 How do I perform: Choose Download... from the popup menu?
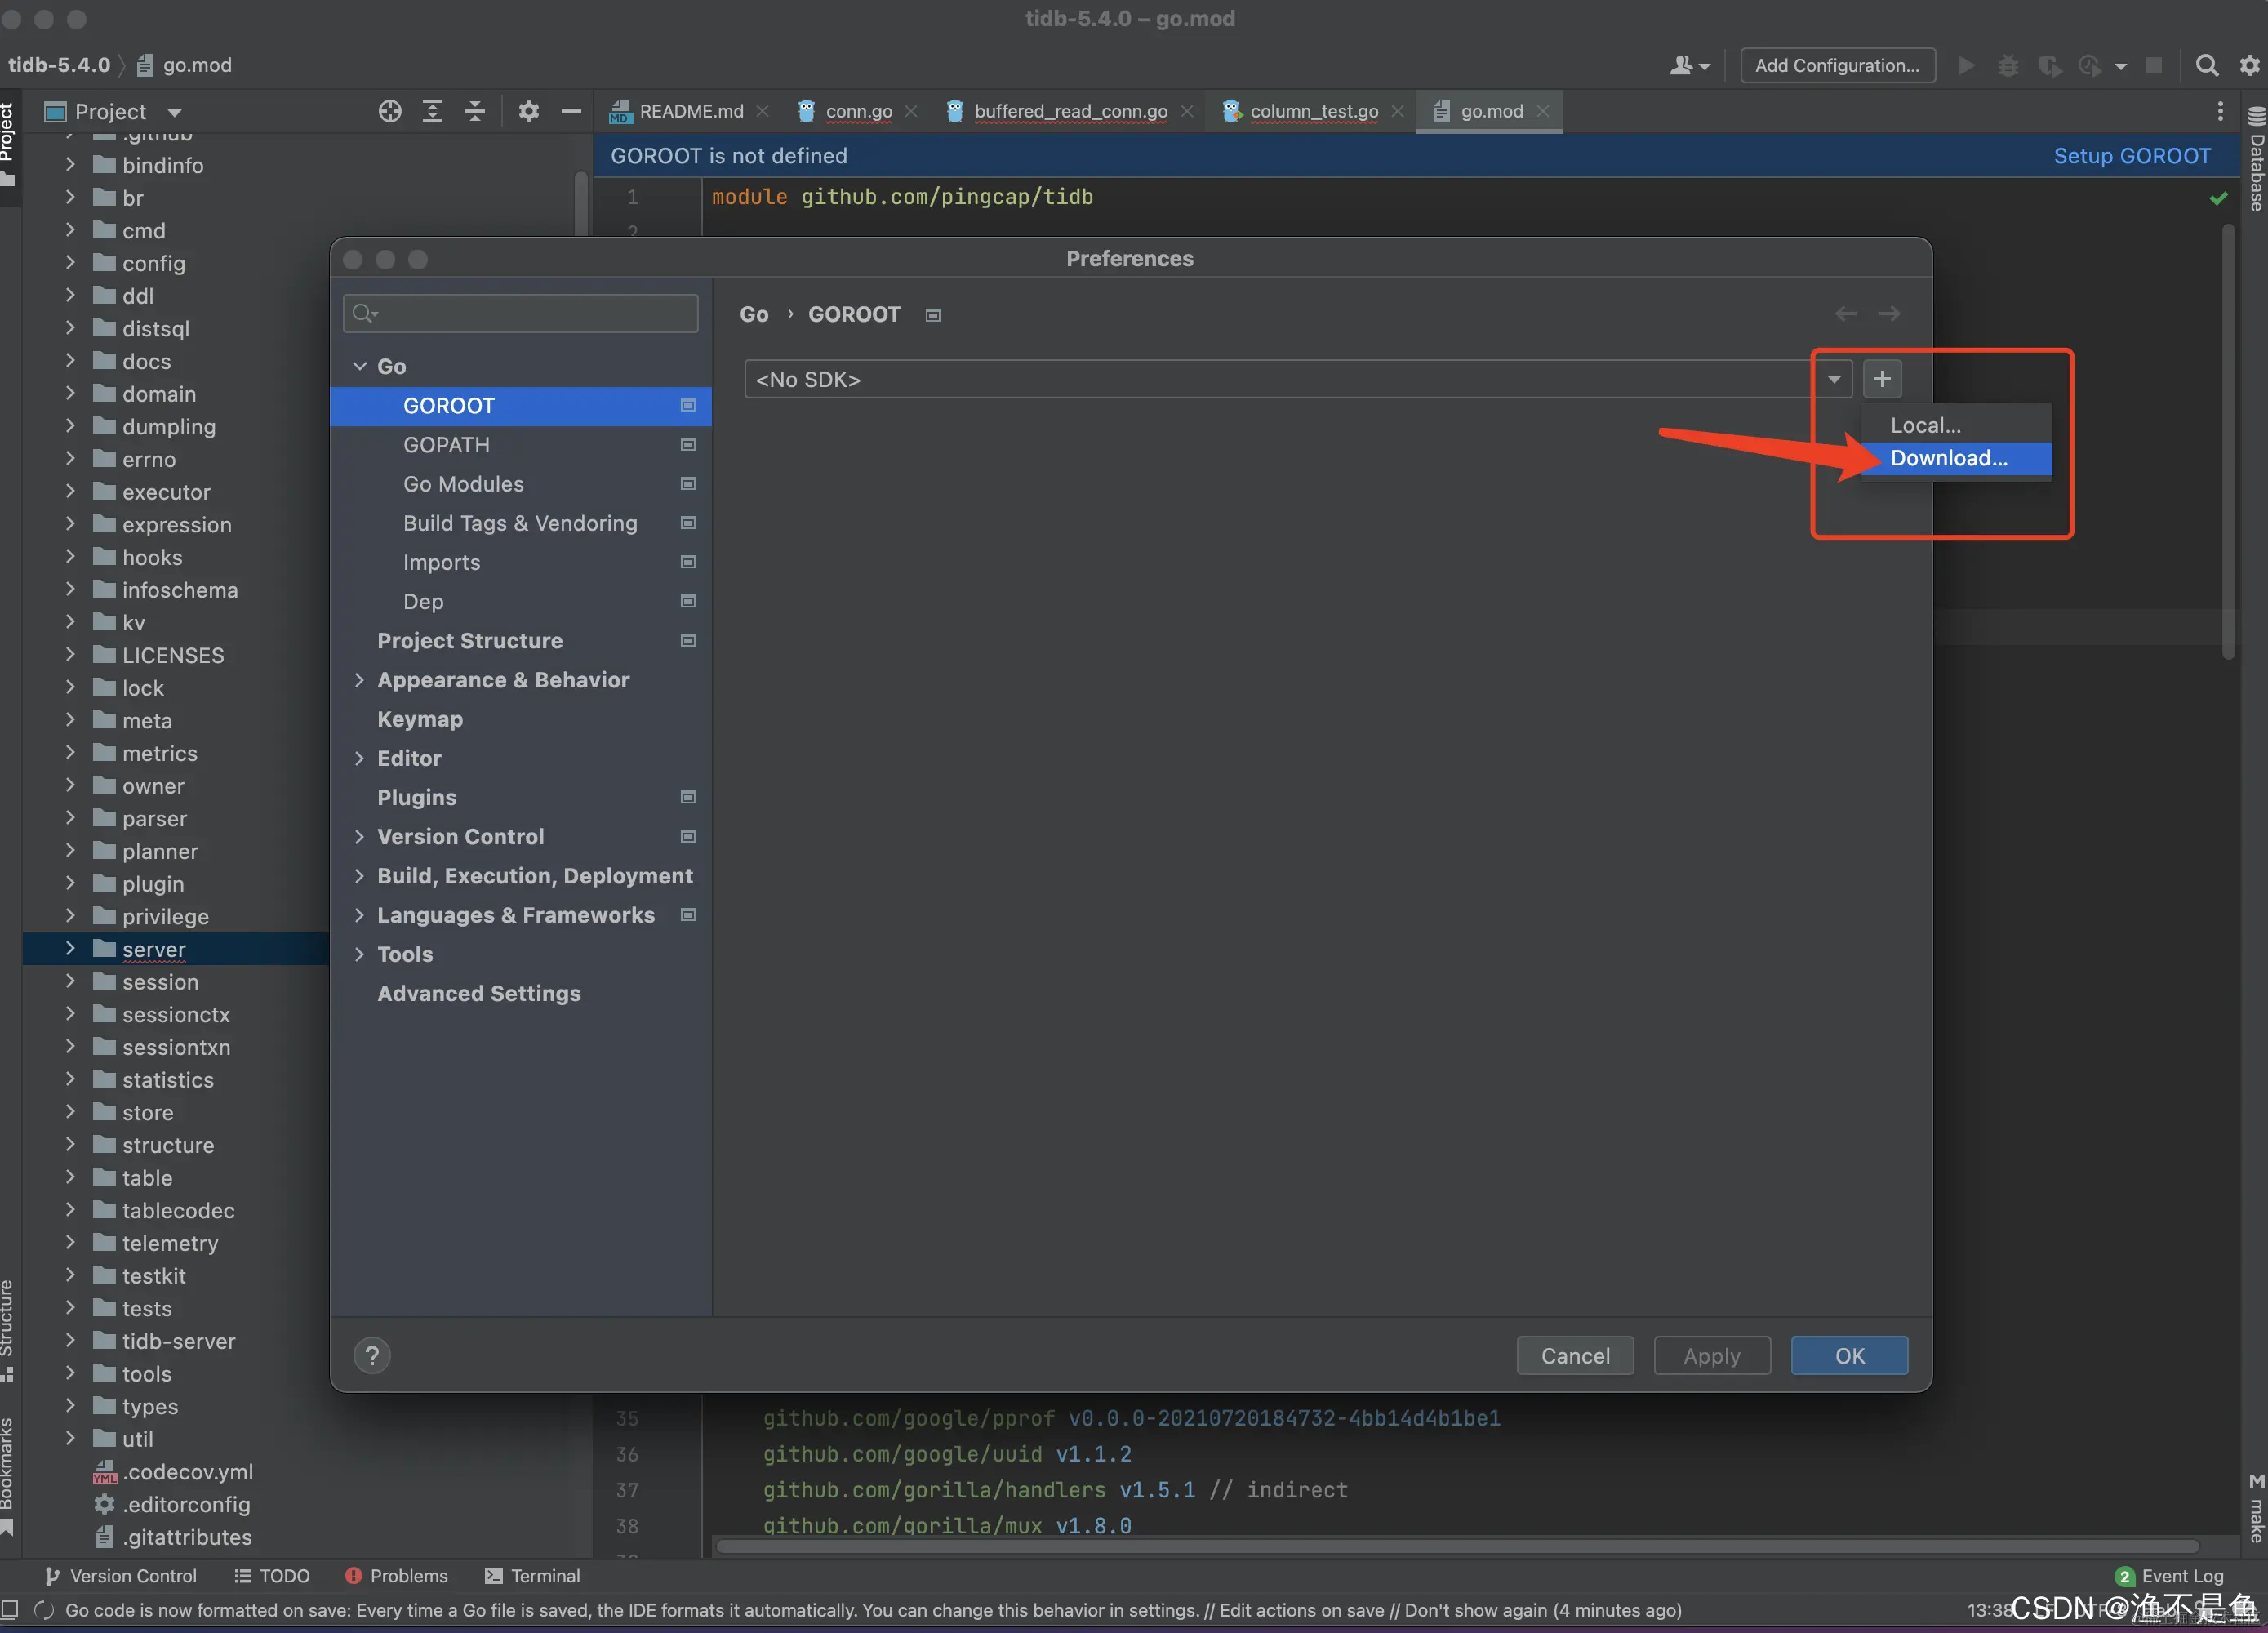1948,458
